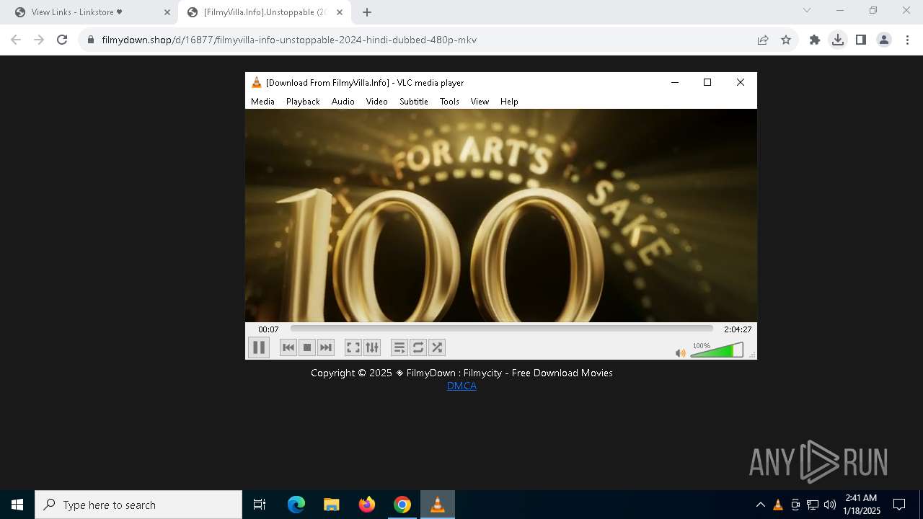Launch Firefox from taskbar
This screenshot has height=519, width=923.
[x=367, y=505]
